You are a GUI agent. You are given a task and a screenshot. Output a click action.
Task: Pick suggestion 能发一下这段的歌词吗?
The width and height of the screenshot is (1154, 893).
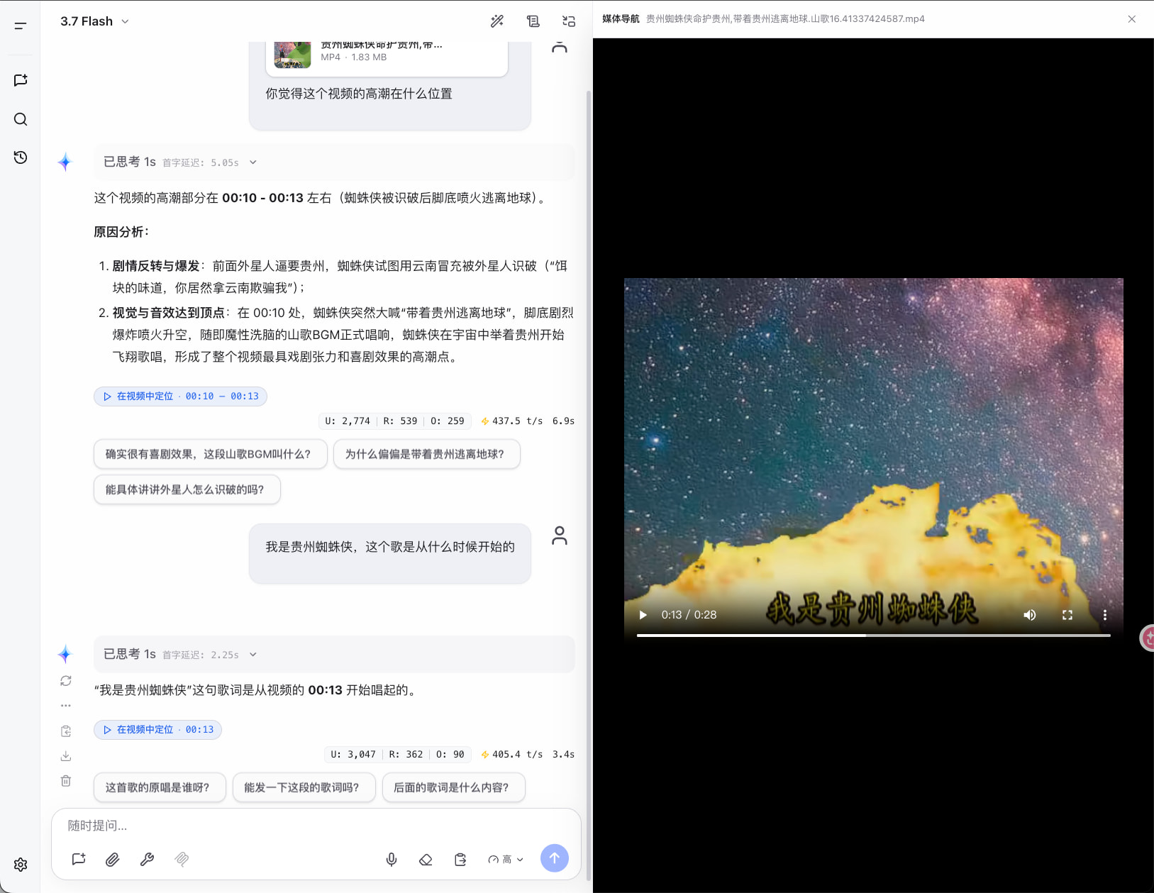point(304,787)
